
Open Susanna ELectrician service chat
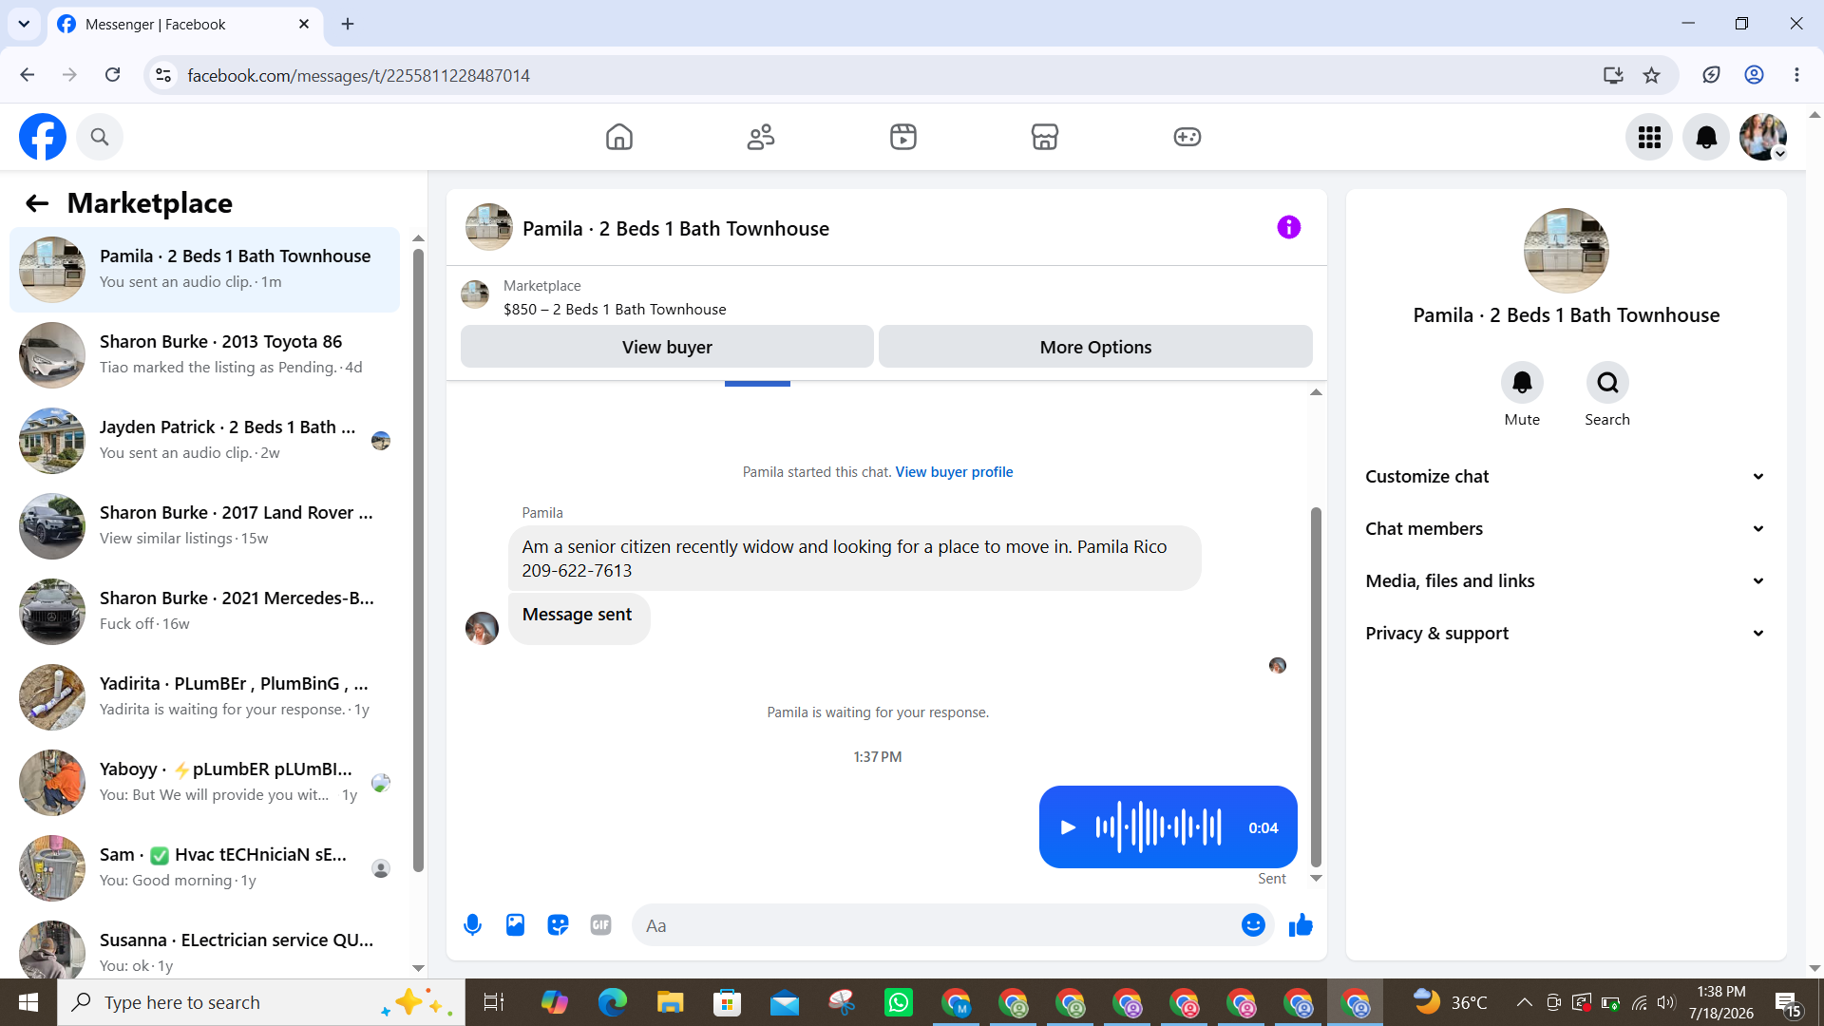[204, 950]
